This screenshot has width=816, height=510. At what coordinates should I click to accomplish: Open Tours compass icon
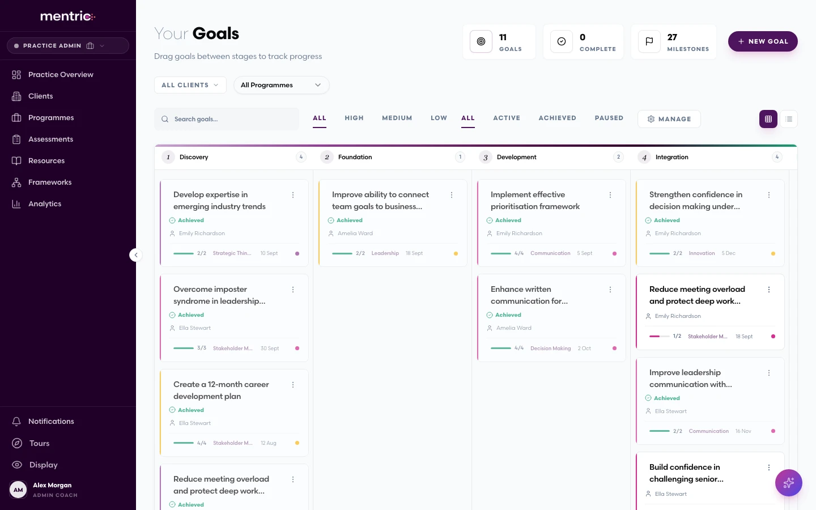tap(17, 443)
